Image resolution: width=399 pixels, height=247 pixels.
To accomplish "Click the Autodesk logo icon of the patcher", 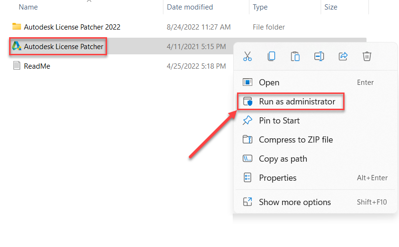I will [17, 46].
